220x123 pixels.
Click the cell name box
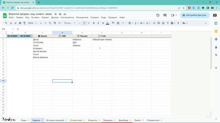[8, 29]
